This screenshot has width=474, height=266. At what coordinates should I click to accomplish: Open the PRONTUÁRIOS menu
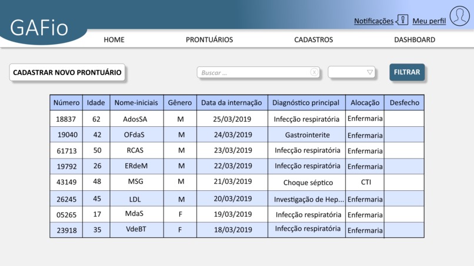[x=209, y=39]
